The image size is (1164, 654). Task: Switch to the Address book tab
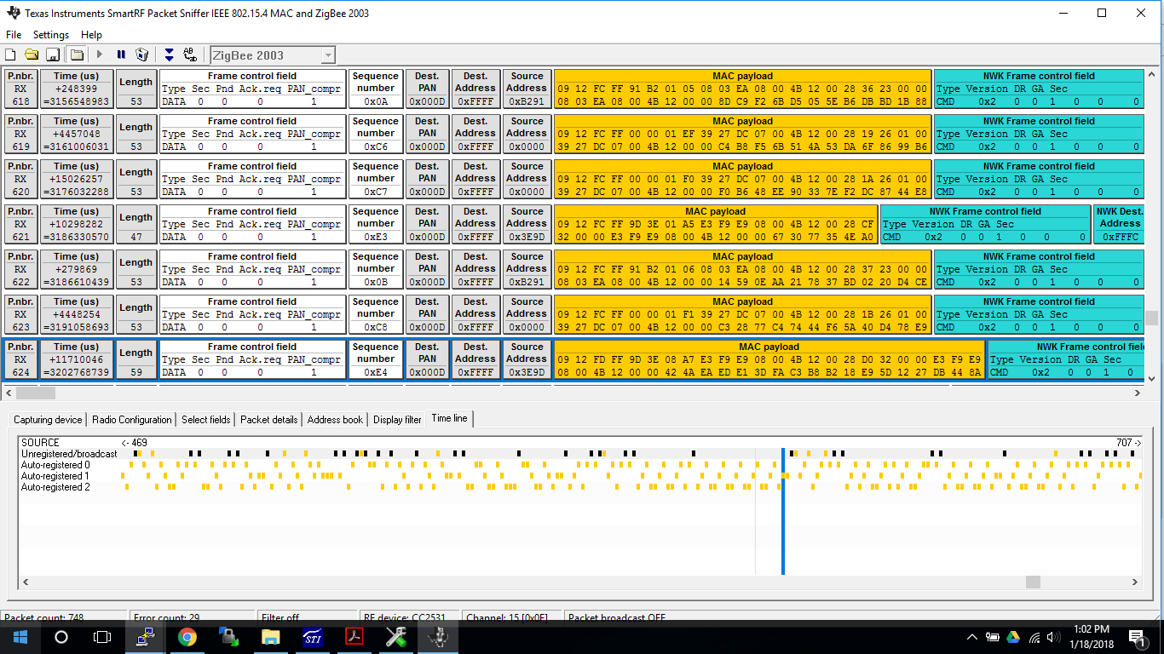click(335, 420)
